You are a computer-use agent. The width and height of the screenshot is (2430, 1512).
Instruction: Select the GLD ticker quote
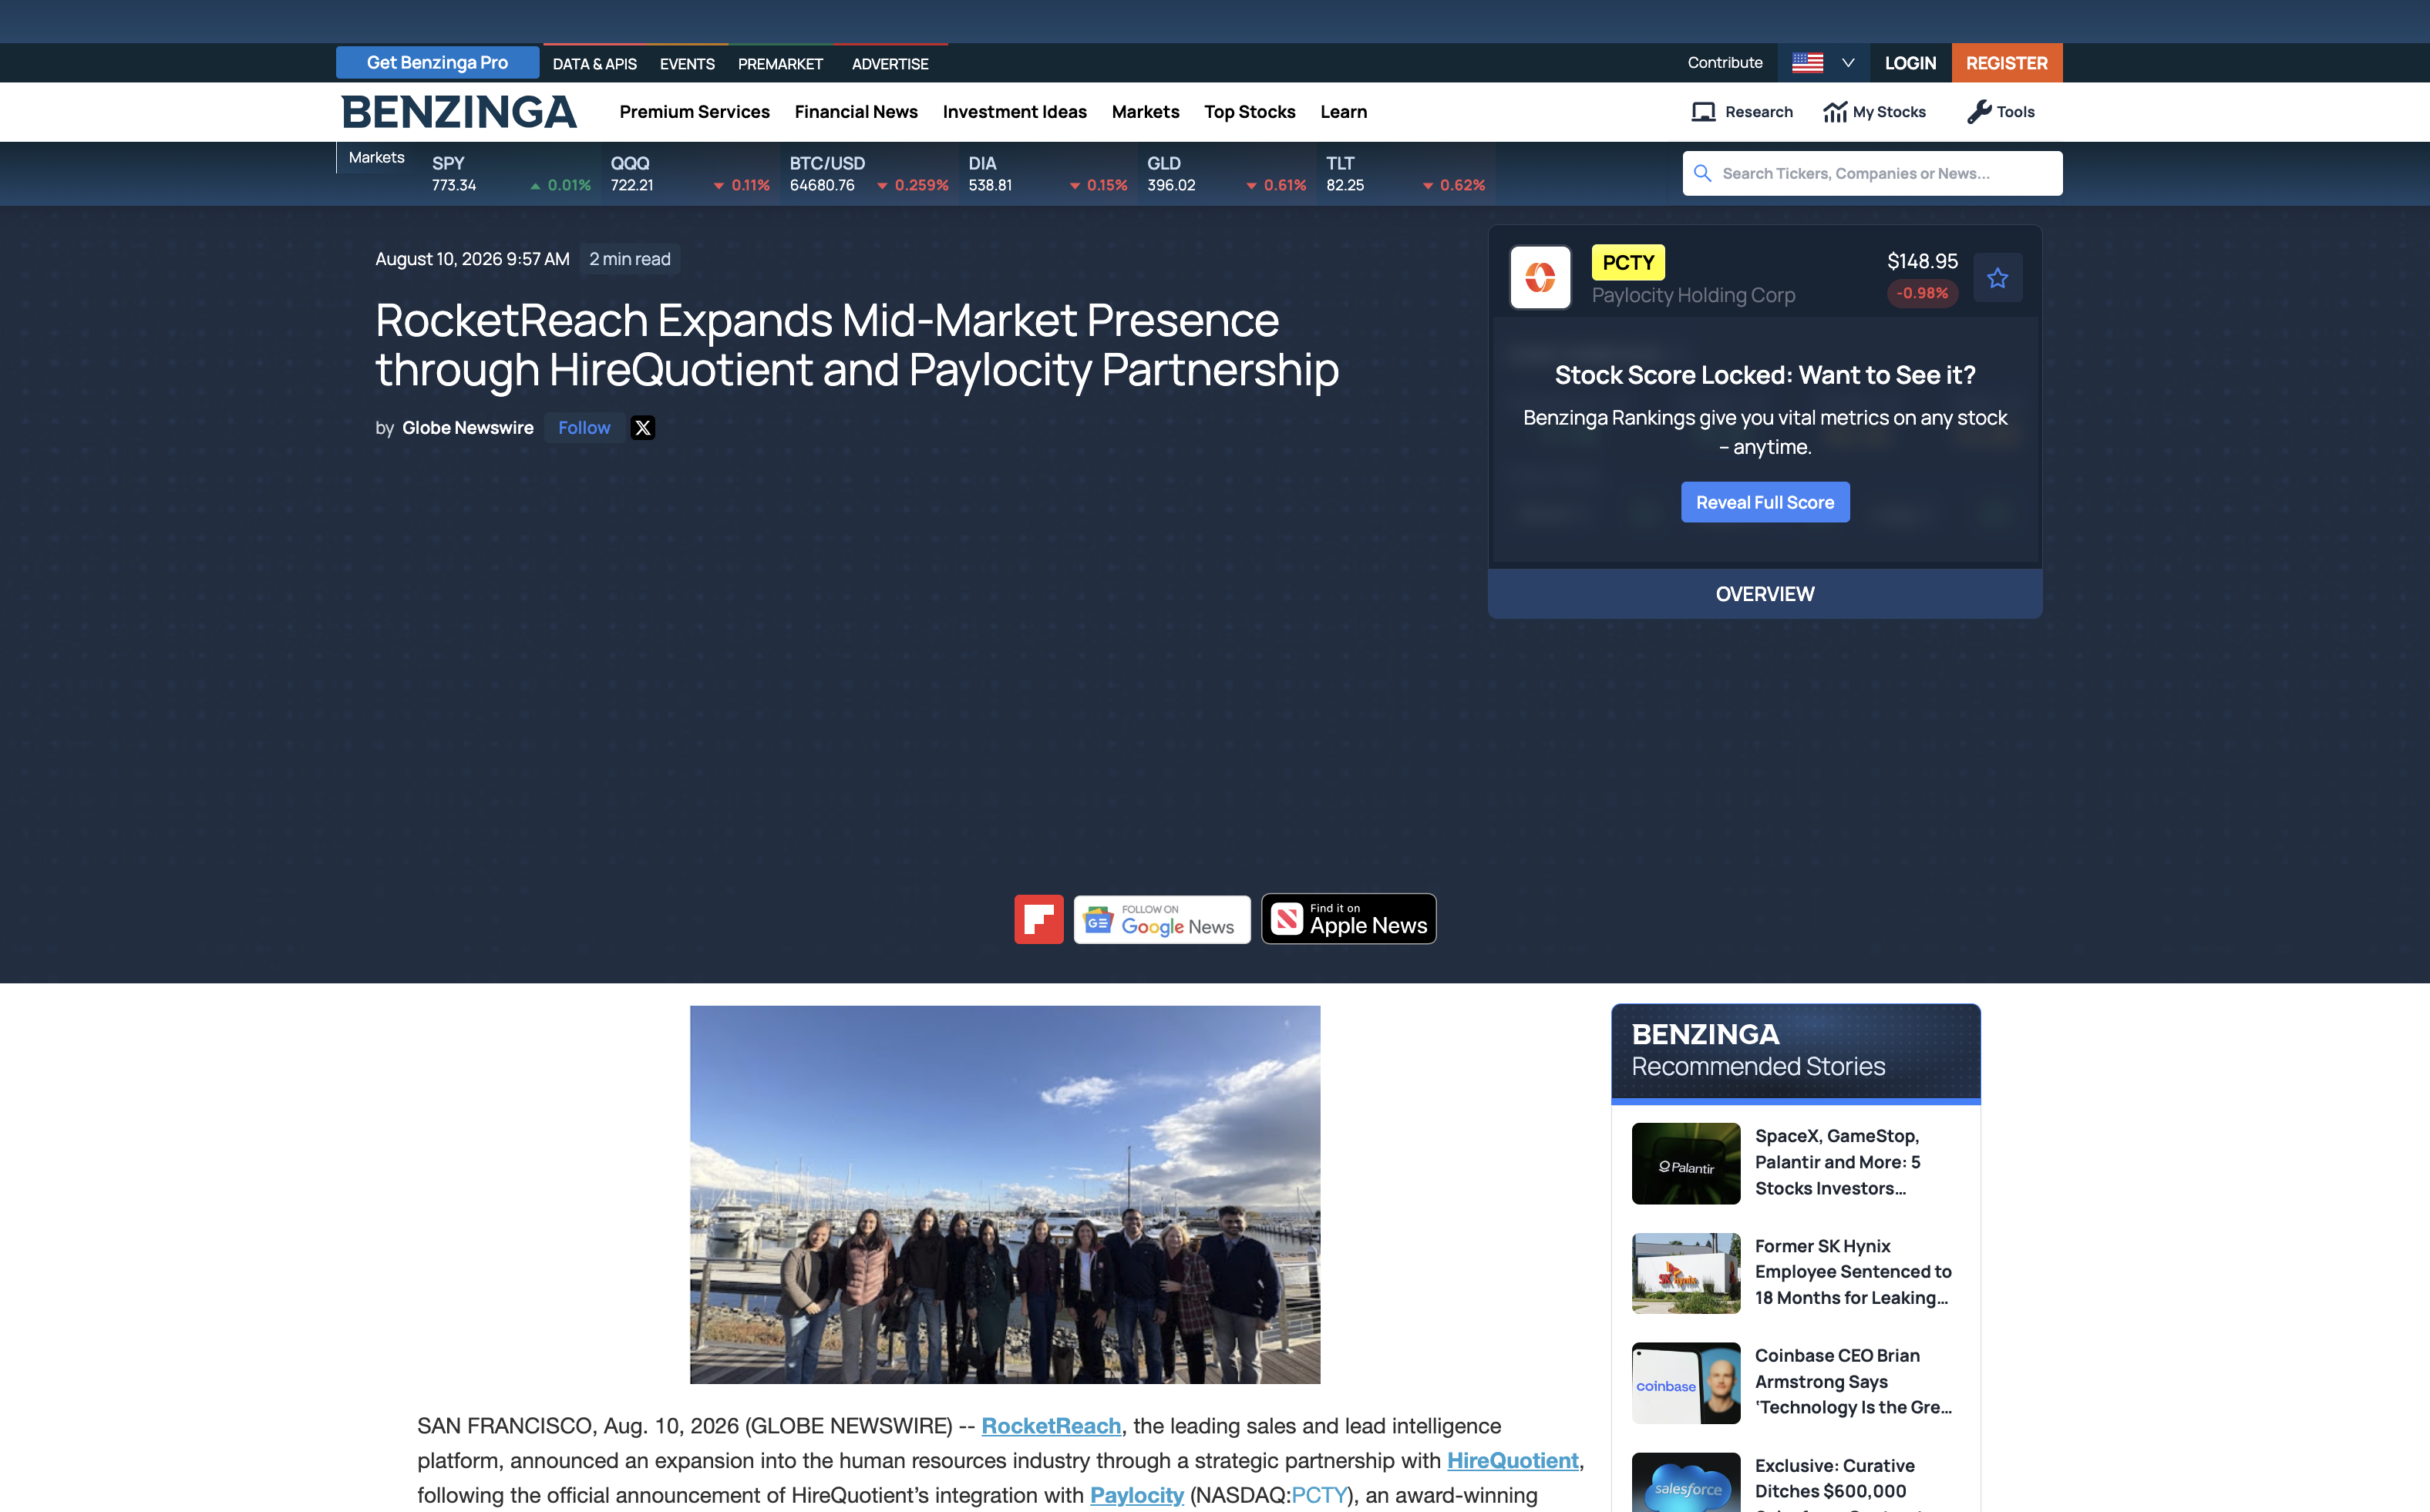(1227, 174)
